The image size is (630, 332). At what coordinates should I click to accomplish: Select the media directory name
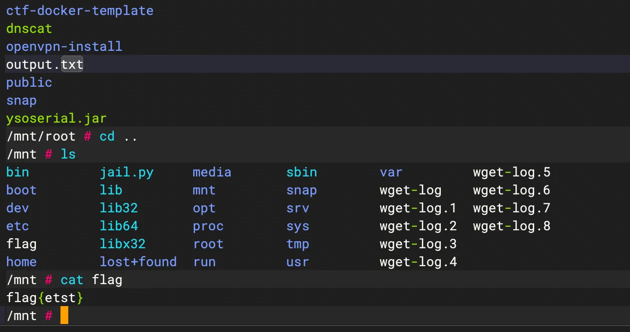pyautogui.click(x=212, y=172)
